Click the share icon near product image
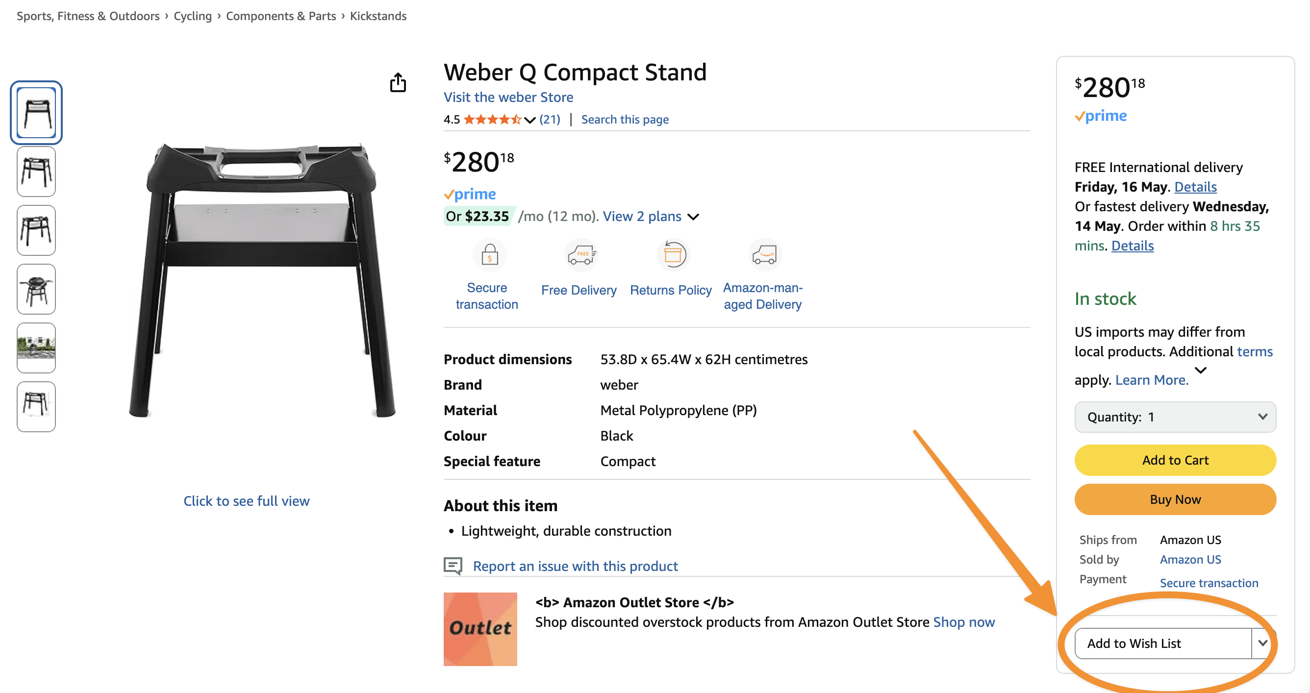 point(398,83)
